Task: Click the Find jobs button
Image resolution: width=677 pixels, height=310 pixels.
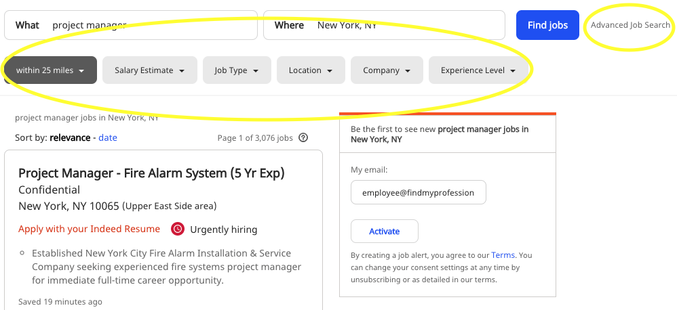Action: [x=547, y=25]
